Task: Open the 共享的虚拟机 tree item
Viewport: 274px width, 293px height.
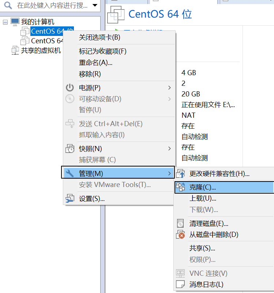Action: pyautogui.click(x=41, y=51)
